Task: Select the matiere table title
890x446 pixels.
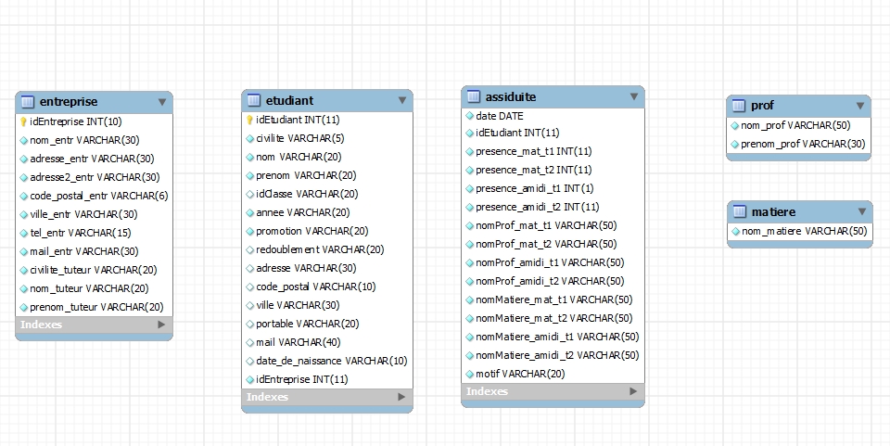Action: coord(773,212)
